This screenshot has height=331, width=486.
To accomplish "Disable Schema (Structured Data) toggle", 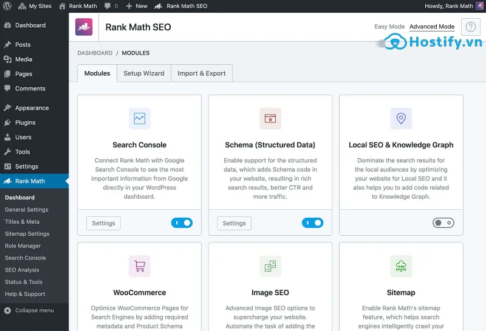I will click(x=313, y=222).
